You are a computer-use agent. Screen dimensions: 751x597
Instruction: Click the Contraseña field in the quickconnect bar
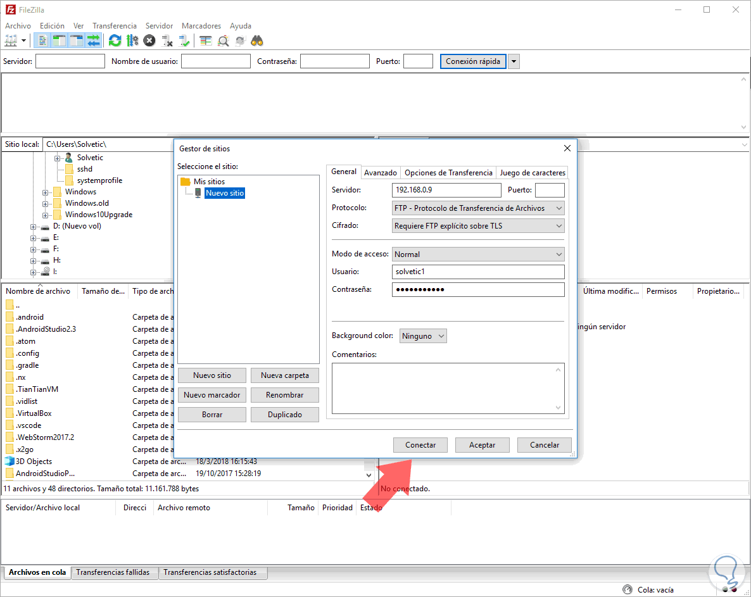pos(334,61)
